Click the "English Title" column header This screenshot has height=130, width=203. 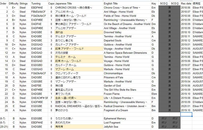click(x=111, y=4)
